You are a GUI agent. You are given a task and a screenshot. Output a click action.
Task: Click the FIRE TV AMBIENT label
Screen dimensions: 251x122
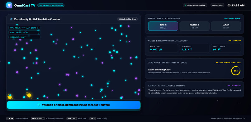tap(234, 86)
